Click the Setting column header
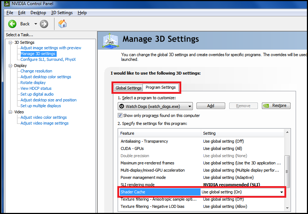 [x=242, y=133]
